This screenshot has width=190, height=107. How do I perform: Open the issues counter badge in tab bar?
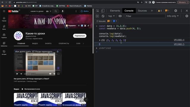pos(167,11)
